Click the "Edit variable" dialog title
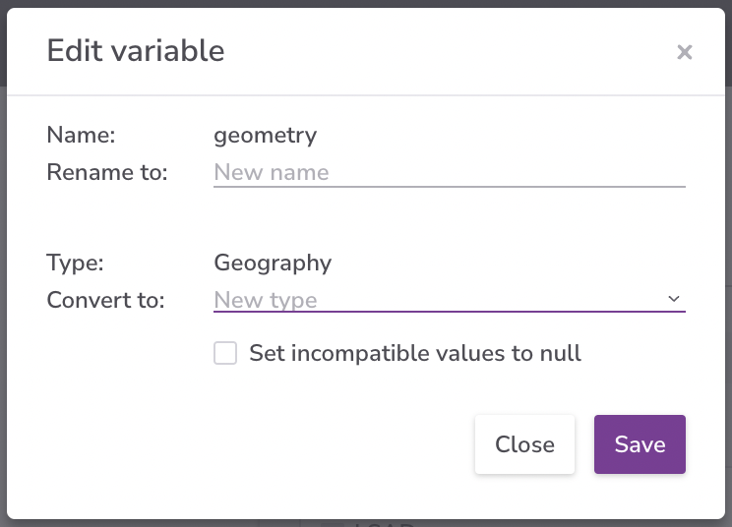The width and height of the screenshot is (732, 527). pyautogui.click(x=136, y=51)
